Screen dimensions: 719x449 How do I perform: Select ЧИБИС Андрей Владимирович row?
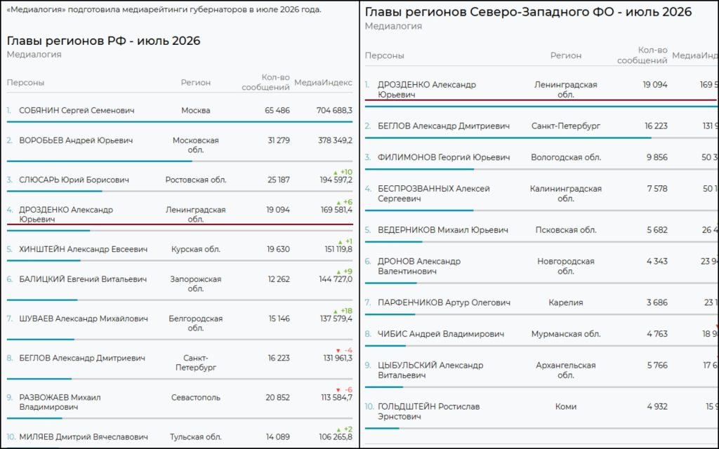coord(541,334)
